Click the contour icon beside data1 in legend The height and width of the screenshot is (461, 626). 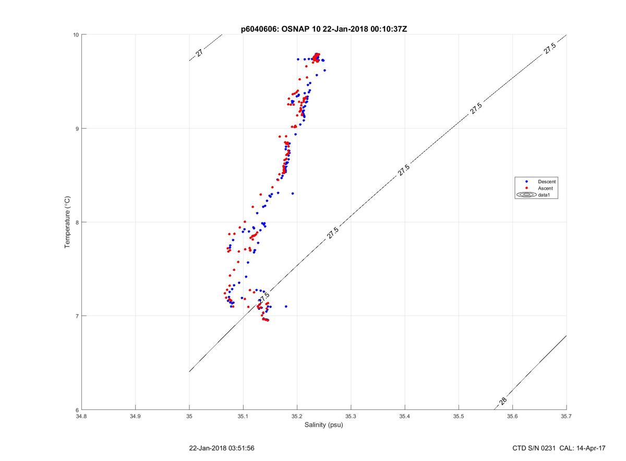tap(526, 195)
